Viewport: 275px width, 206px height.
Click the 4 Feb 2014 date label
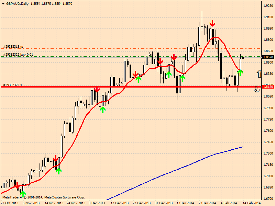click(x=229, y=203)
